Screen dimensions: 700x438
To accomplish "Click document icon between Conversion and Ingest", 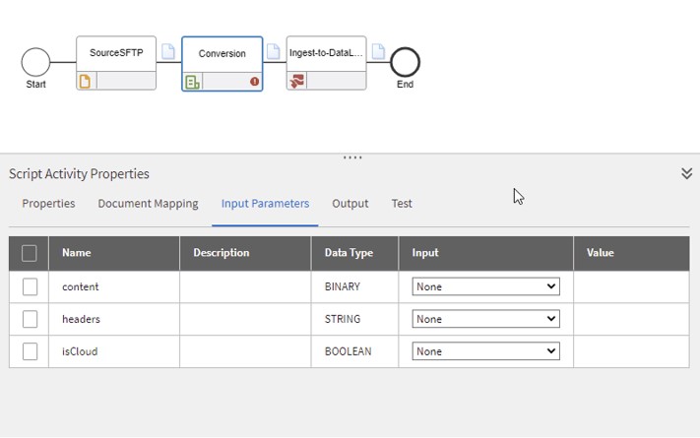I will 274,51.
